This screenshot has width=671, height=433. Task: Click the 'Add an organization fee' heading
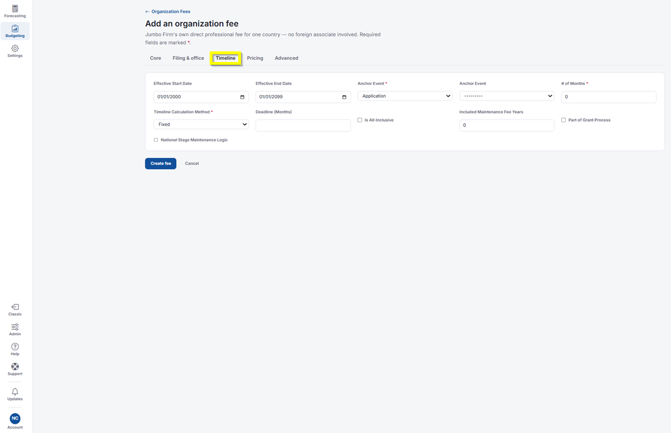pyautogui.click(x=192, y=23)
